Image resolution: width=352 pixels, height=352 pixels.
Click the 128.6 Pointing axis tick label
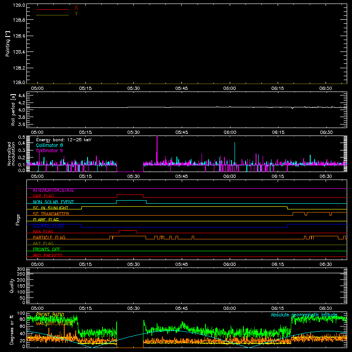[19, 36]
